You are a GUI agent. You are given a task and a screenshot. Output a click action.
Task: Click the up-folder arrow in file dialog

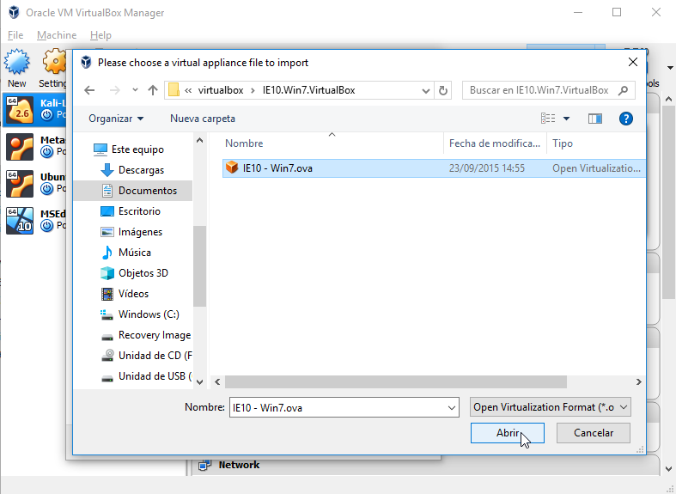[x=153, y=90]
